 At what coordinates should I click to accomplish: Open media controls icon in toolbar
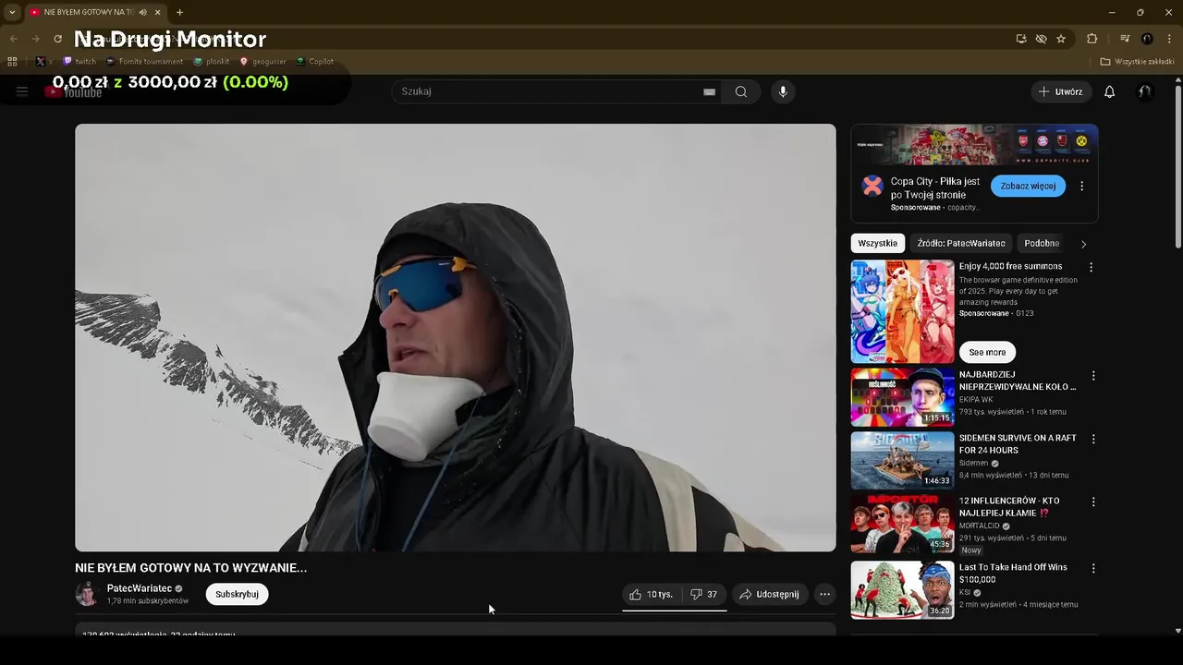pos(1125,39)
